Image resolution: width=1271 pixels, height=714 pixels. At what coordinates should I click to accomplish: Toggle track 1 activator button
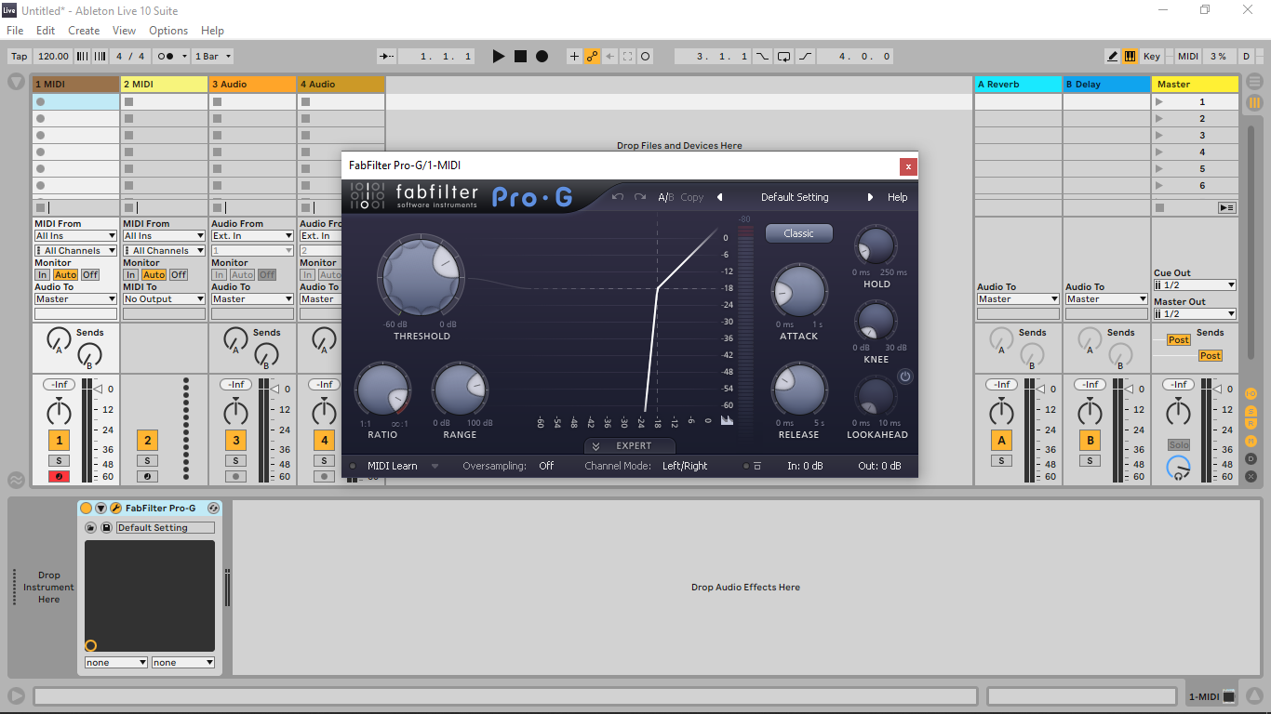click(x=59, y=441)
